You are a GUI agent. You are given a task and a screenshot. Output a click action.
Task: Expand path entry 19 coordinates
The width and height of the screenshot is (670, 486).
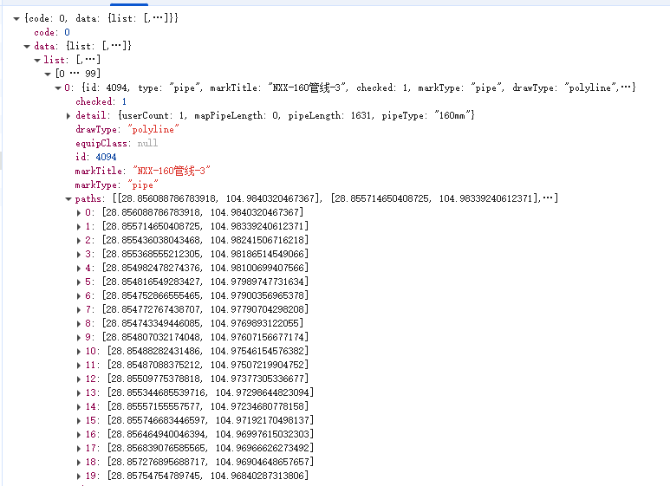[x=79, y=476]
